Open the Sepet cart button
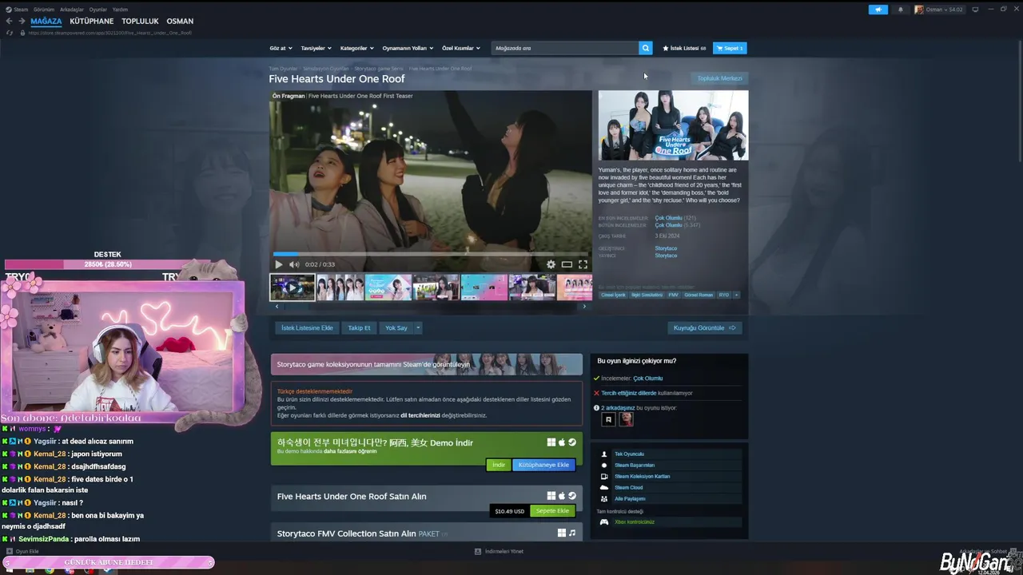 coord(730,48)
